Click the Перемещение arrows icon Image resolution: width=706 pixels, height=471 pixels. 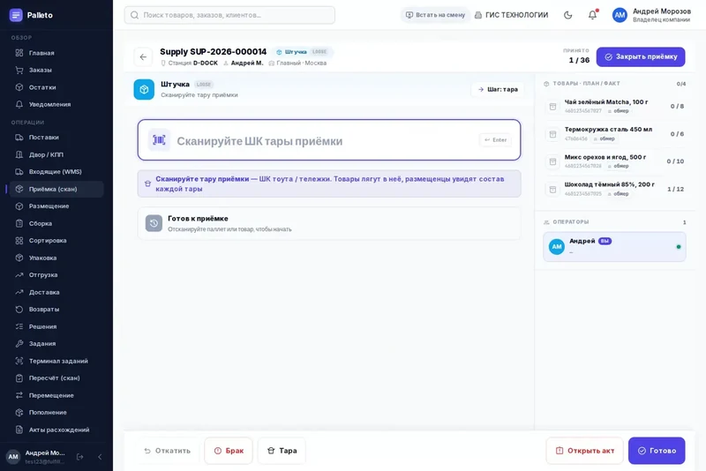click(x=19, y=395)
